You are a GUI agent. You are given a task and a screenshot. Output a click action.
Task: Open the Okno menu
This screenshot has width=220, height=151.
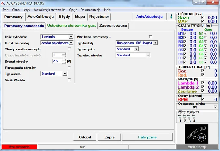(16, 10)
